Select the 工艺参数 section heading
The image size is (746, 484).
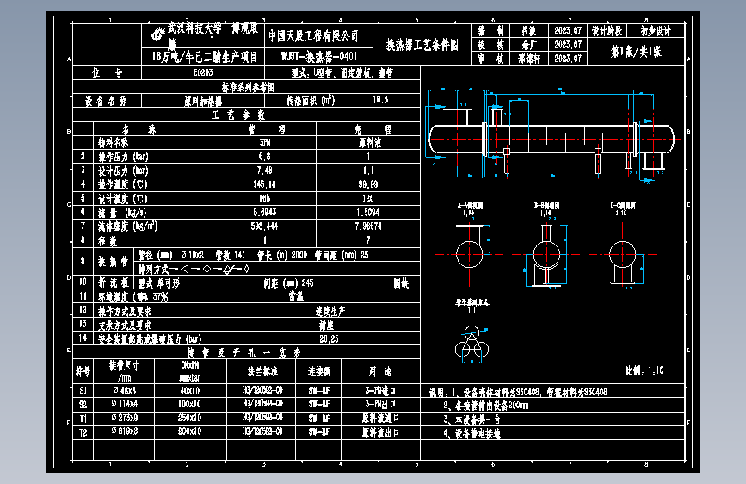(237, 115)
